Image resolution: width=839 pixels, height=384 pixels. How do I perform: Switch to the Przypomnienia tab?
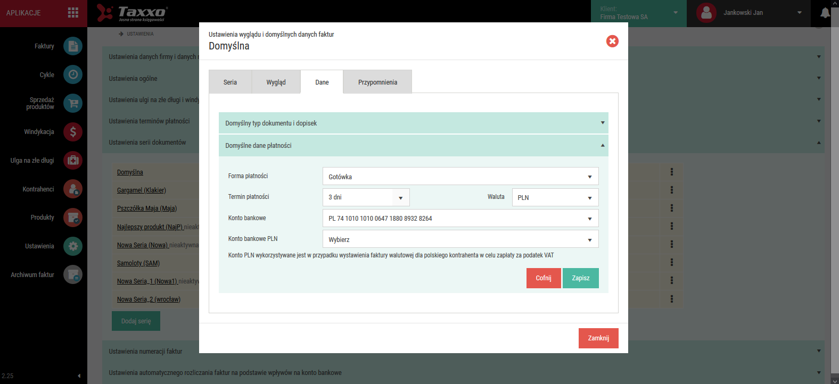377,82
